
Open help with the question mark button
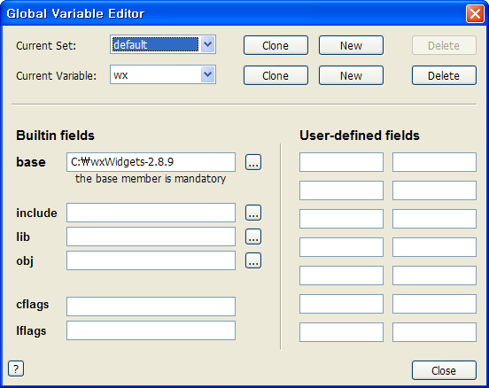tap(16, 369)
